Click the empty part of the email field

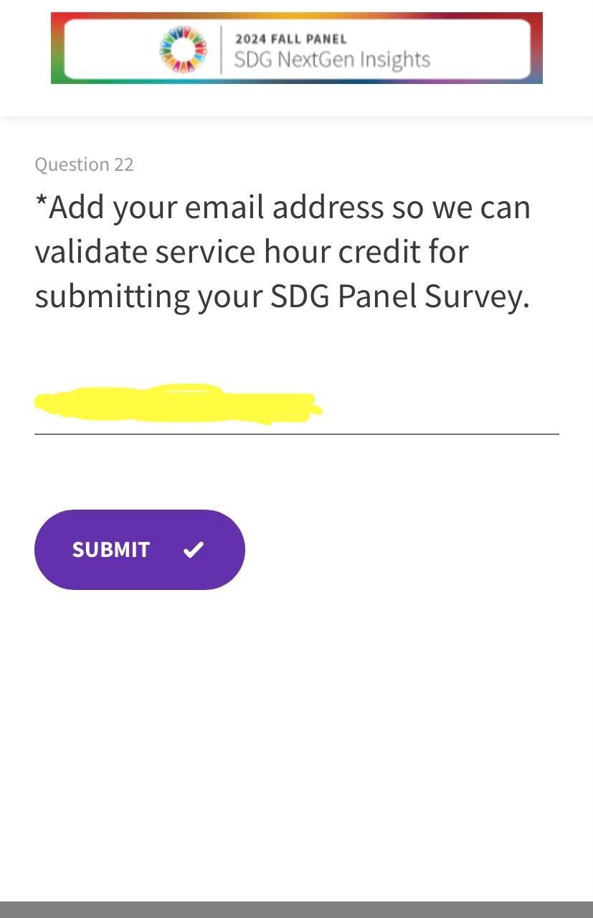click(437, 406)
